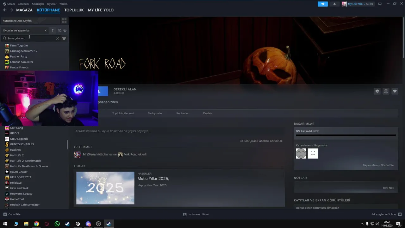The height and width of the screenshot is (228, 405).
Task: Click achievements progress bar
Action: [346, 135]
